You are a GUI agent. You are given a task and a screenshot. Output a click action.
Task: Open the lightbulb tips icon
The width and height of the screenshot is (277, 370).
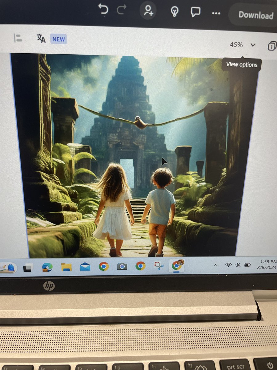point(175,12)
